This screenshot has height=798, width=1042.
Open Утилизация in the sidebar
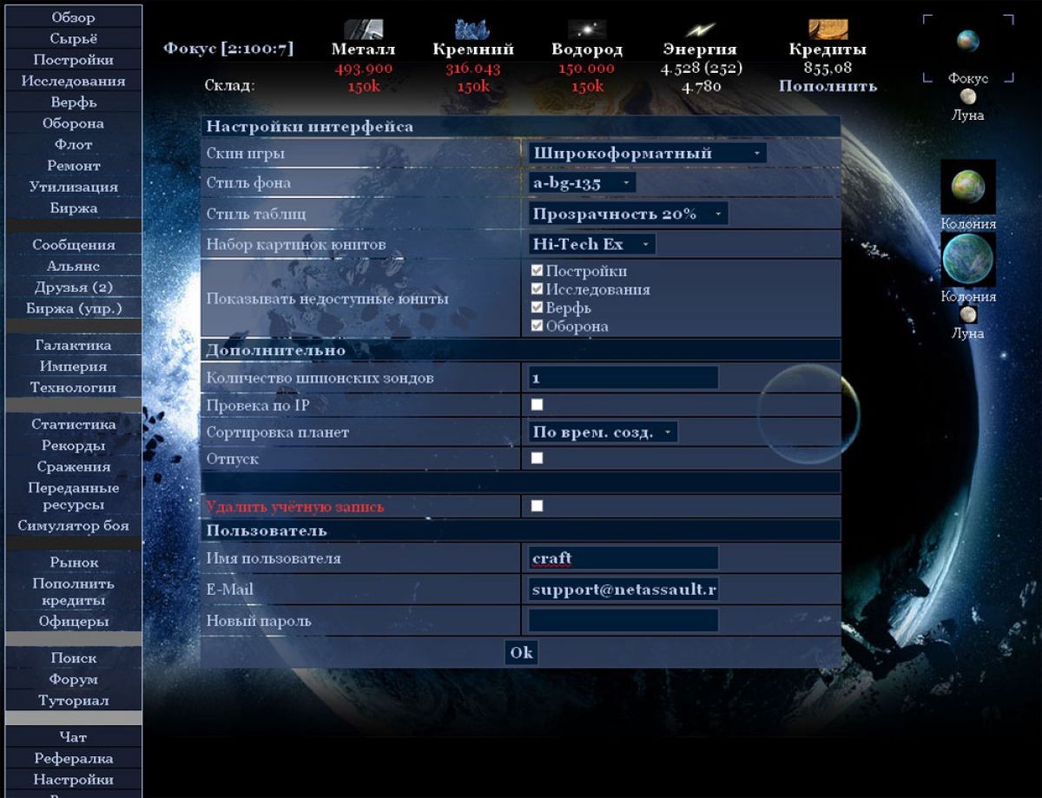(74, 187)
